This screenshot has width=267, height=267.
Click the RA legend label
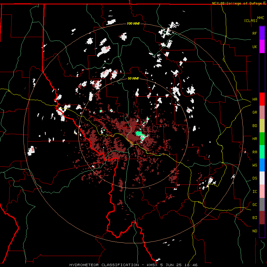pos(255,152)
